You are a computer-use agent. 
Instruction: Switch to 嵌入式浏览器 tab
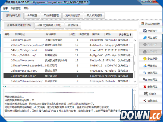tap(94, 16)
